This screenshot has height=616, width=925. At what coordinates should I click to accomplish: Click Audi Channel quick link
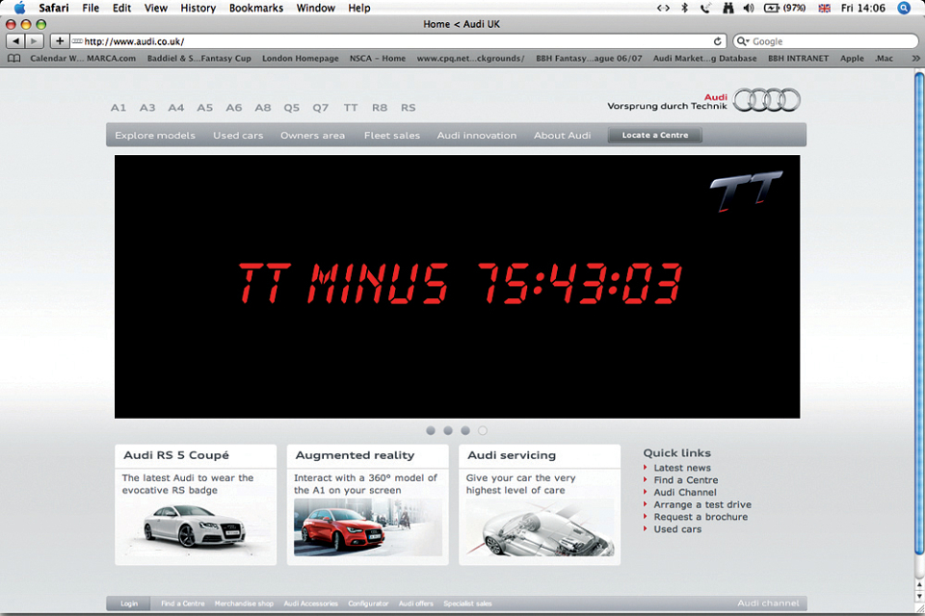(x=685, y=492)
